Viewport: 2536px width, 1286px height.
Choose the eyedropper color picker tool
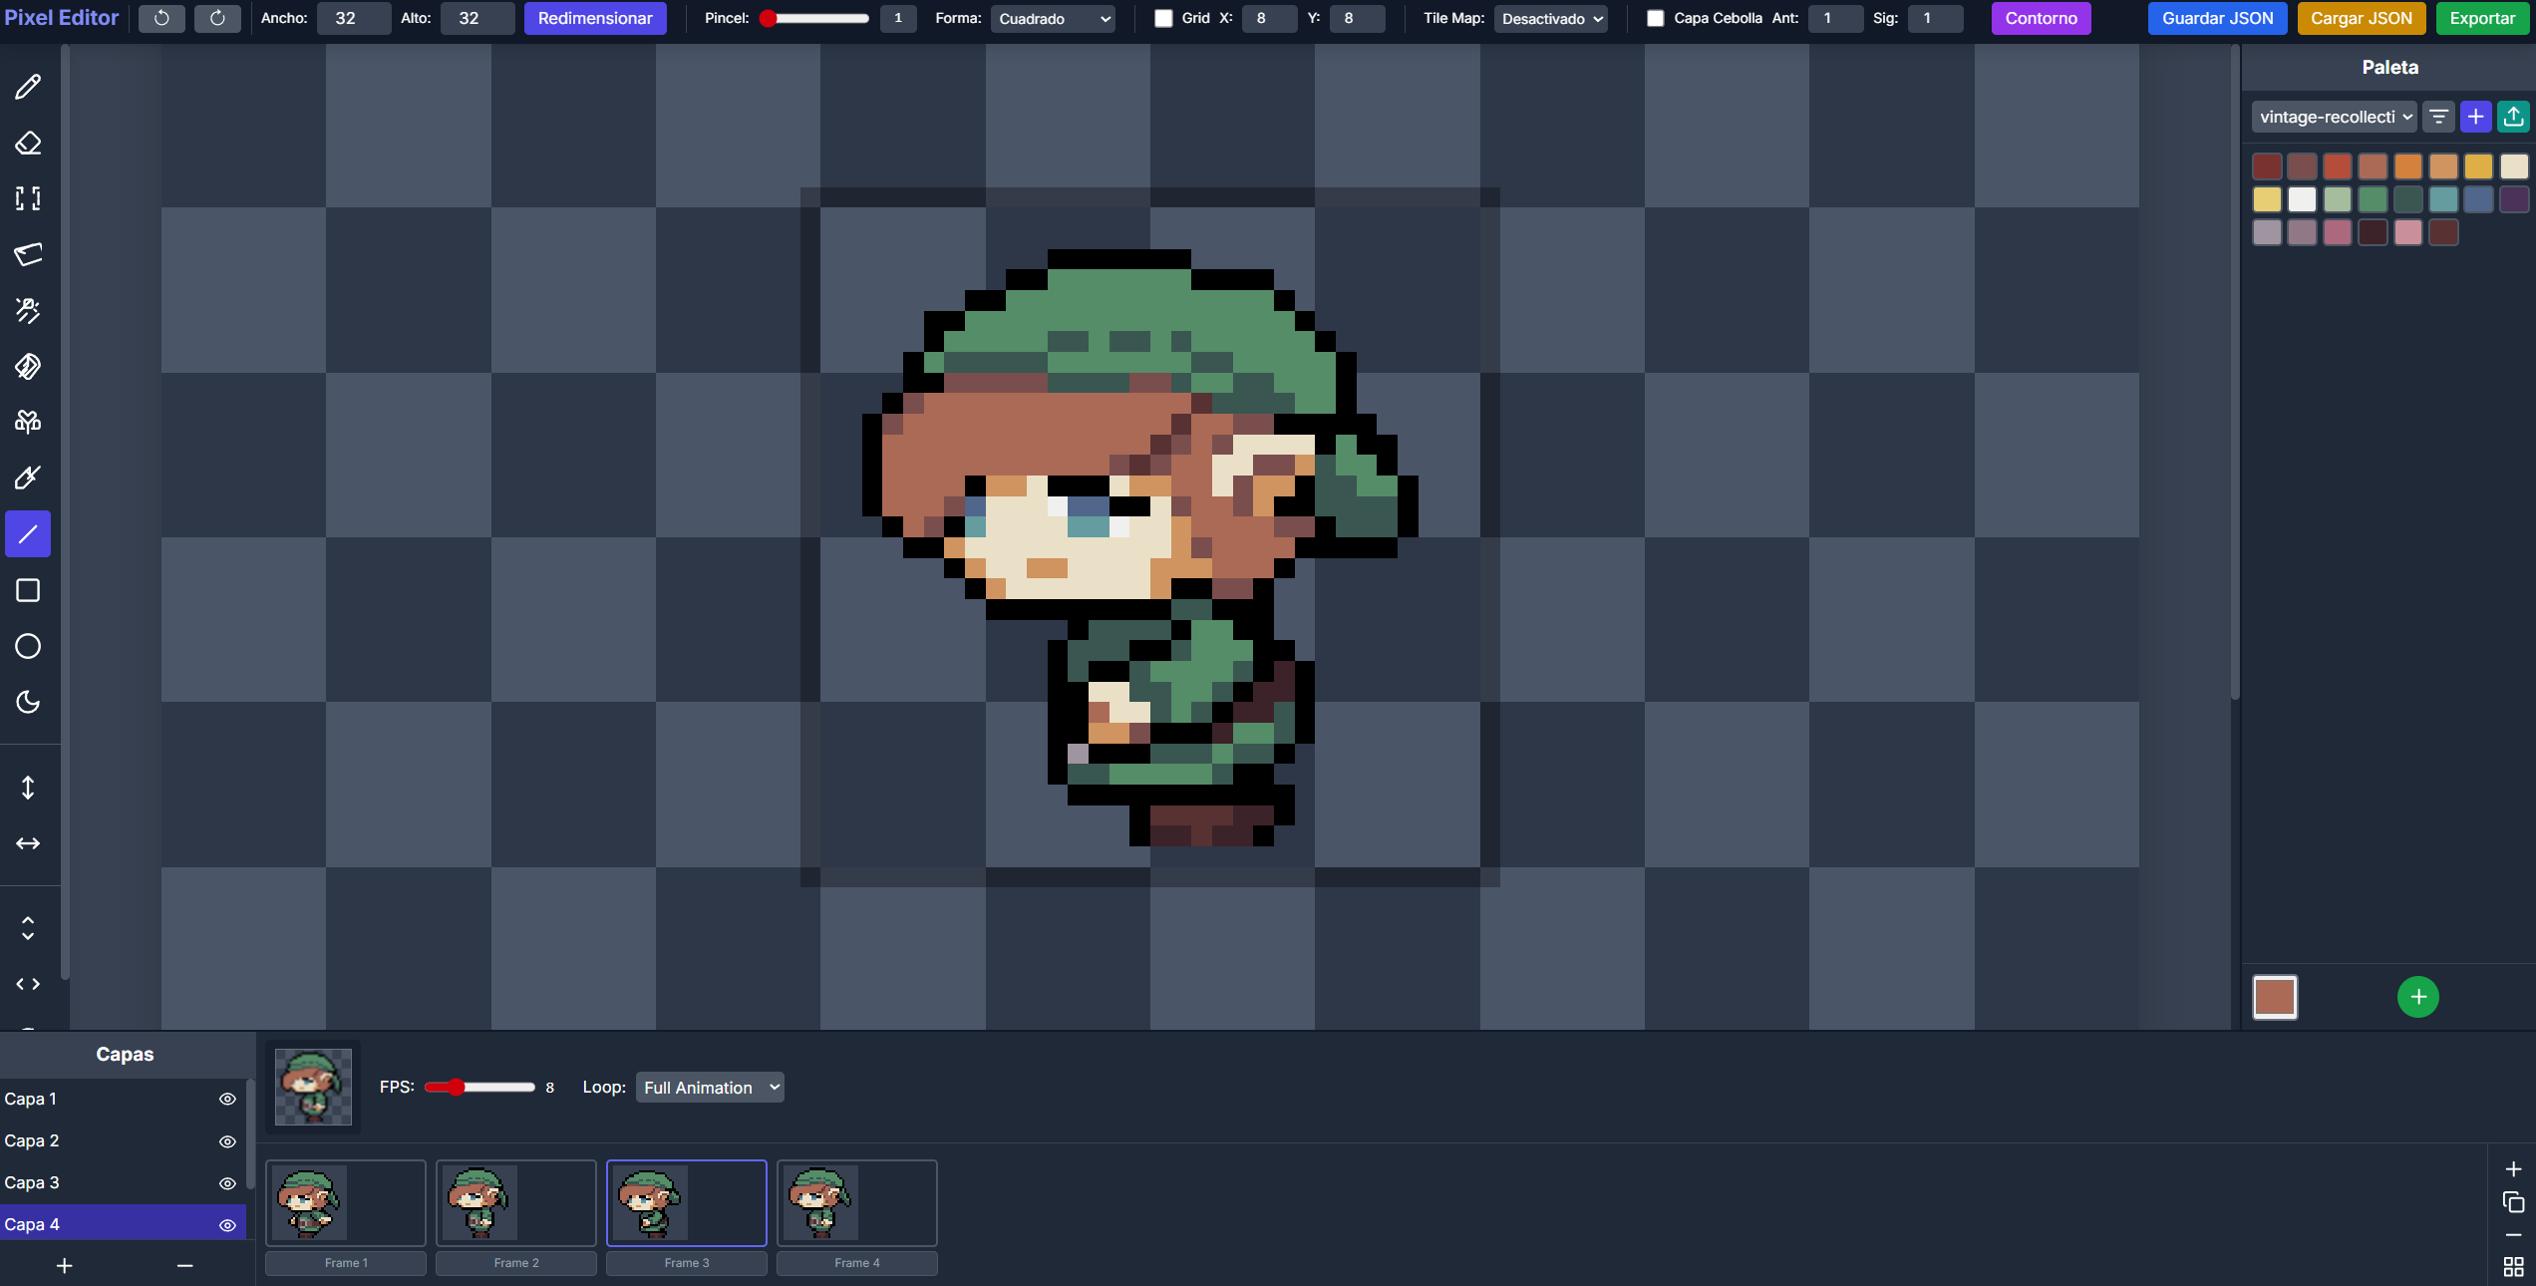pyautogui.click(x=28, y=479)
